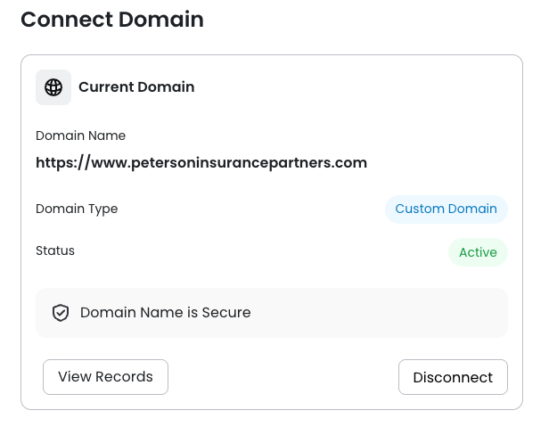Click the shield checkmark security icon
This screenshot has height=435, width=549.
[61, 313]
